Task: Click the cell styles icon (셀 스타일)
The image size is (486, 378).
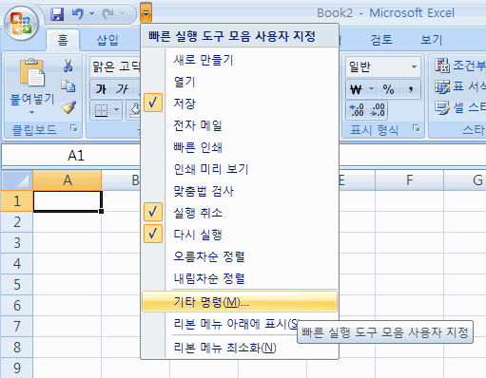Action: tap(442, 107)
